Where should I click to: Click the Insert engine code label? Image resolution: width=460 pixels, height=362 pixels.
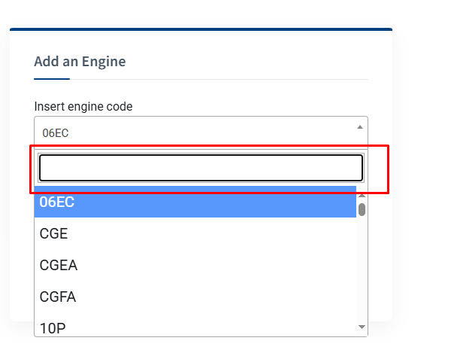click(83, 107)
